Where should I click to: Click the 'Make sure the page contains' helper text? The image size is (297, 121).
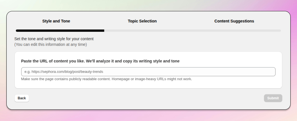point(65,79)
